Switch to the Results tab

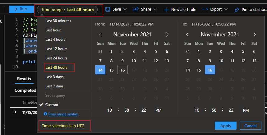(24, 79)
